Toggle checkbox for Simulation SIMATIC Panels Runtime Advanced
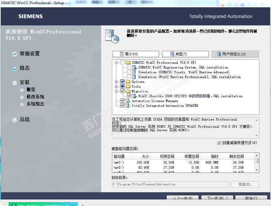This screenshot has width=271, height=206. [x=129, y=72]
